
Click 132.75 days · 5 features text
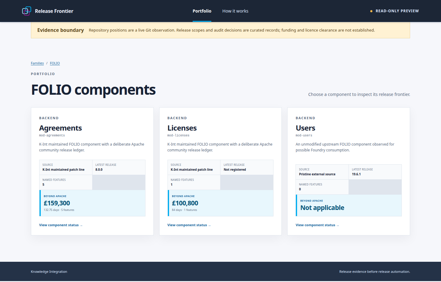tap(59, 210)
